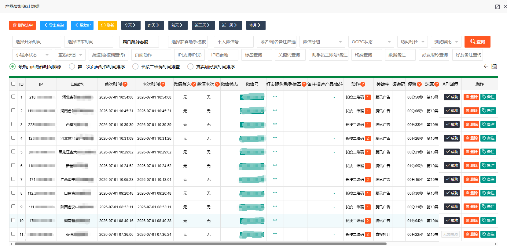Open the help tip beside 微信首次
The height and width of the screenshot is (248, 507).
[x=194, y=84]
